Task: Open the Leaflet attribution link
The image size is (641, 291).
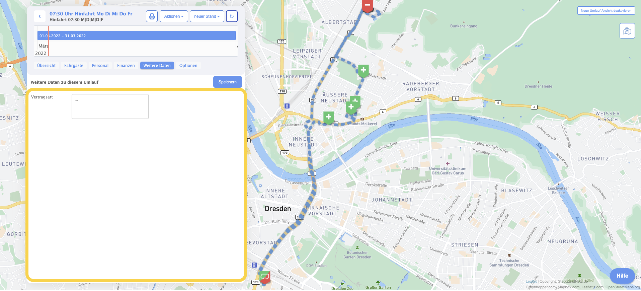Action: (x=531, y=281)
